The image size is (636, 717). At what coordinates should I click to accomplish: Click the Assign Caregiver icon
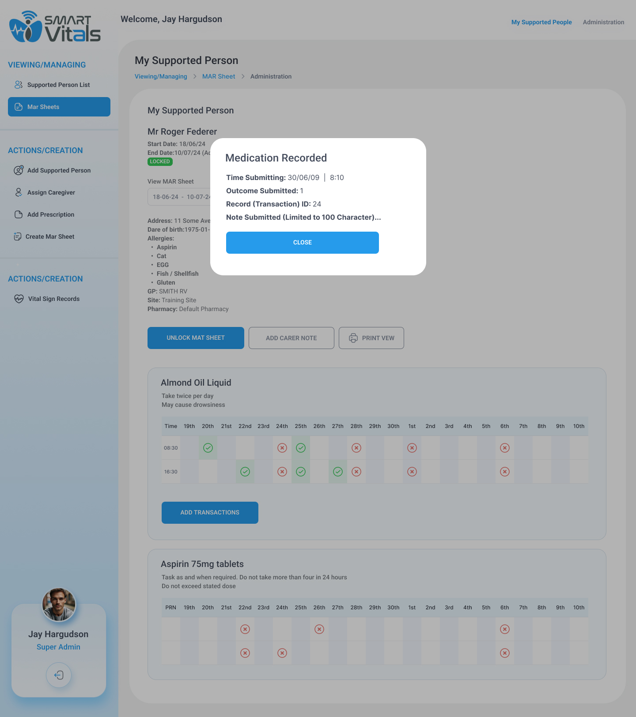pos(19,192)
